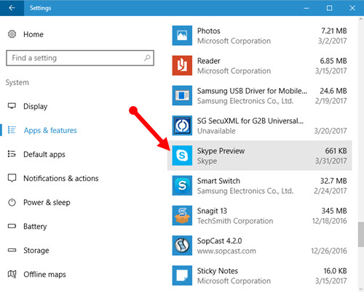Screen dimensions: 364x292
Task: Click the 661 KB size value
Action: click(x=336, y=151)
